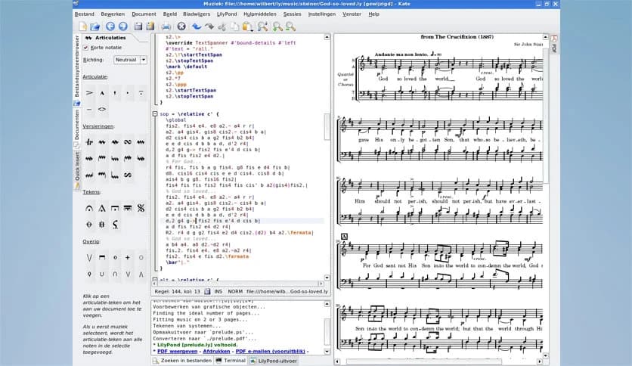632x366 pixels.
Task: Open the Instellingen menu
Action: [321, 14]
